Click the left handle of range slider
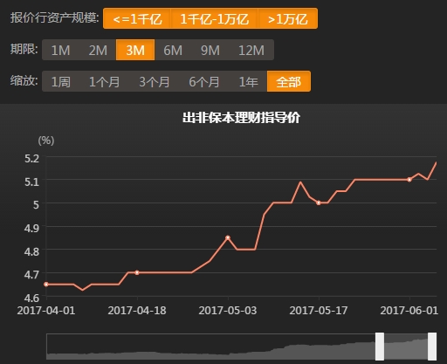This screenshot has height=364, width=447. click(380, 347)
